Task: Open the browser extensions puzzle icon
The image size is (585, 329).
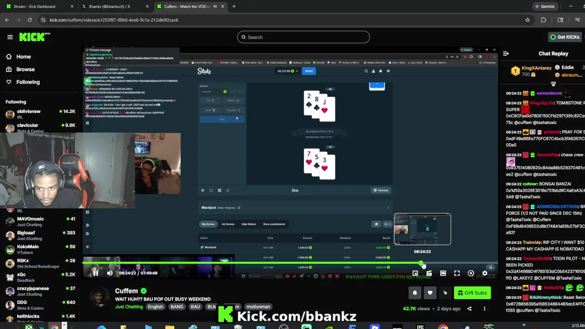Action: point(543,20)
